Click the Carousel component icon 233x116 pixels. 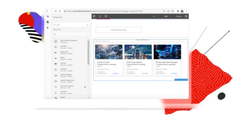pos(56,64)
